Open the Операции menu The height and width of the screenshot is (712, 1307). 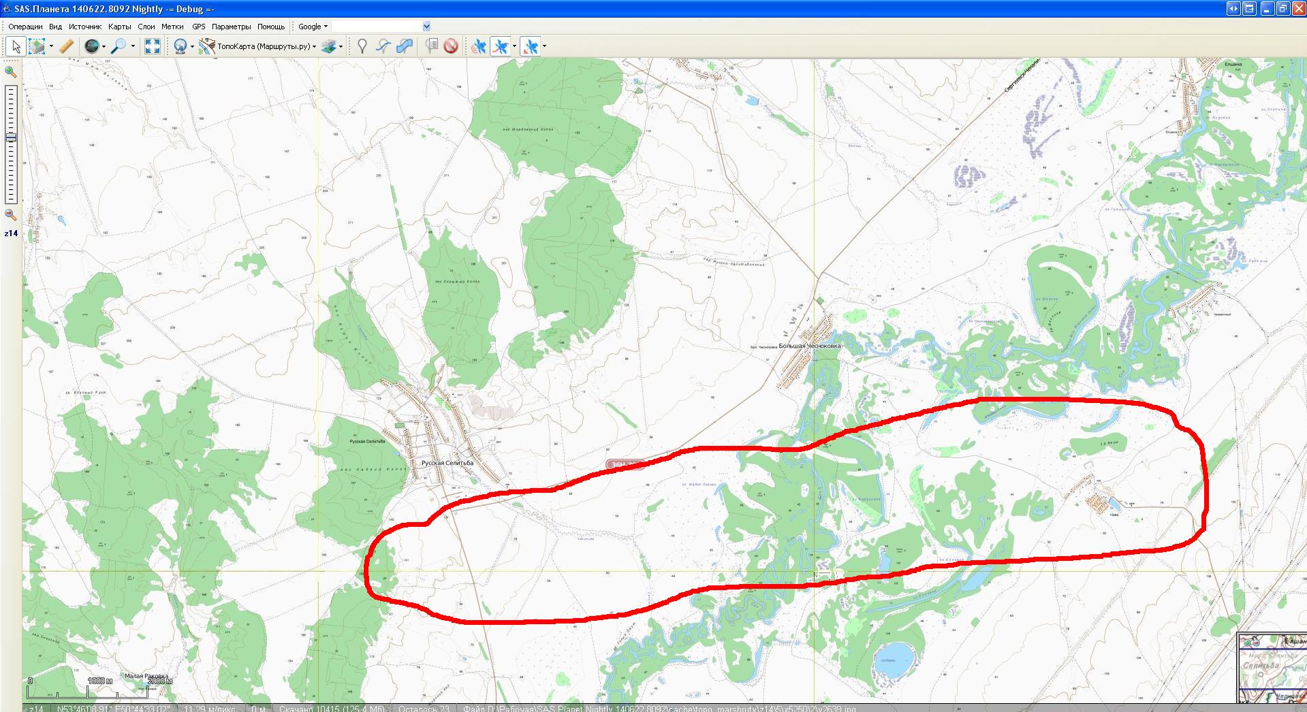pyautogui.click(x=25, y=27)
